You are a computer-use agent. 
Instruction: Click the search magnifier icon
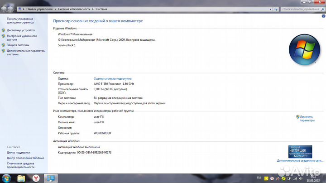tap(323, 9)
